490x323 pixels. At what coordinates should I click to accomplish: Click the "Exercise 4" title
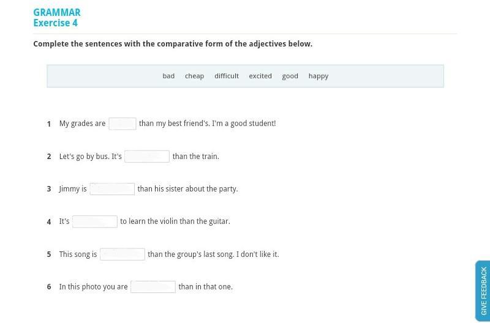[x=55, y=23]
